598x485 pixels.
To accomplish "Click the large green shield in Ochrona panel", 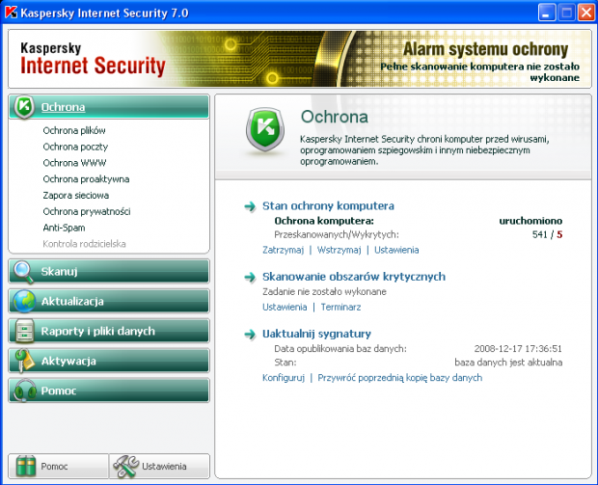I will (265, 129).
